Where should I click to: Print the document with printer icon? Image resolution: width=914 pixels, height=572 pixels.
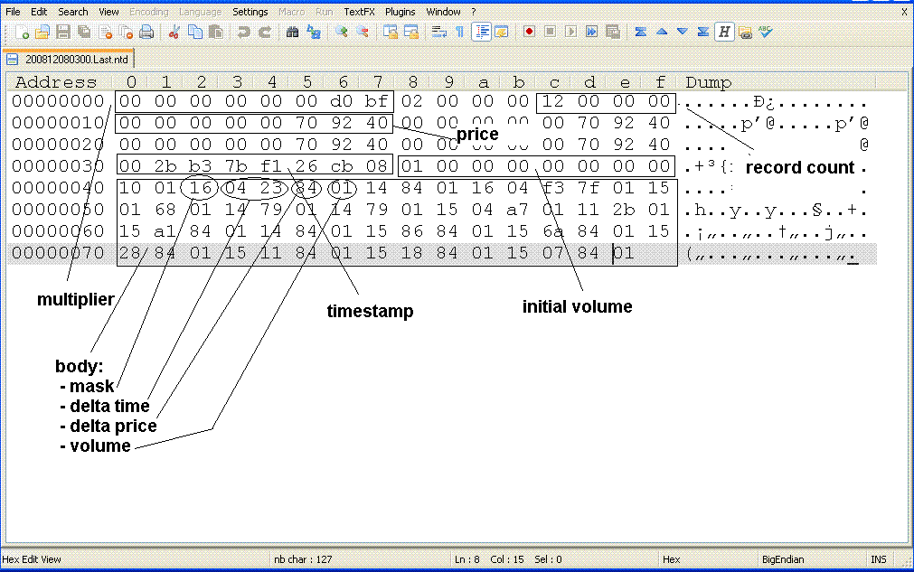(146, 32)
